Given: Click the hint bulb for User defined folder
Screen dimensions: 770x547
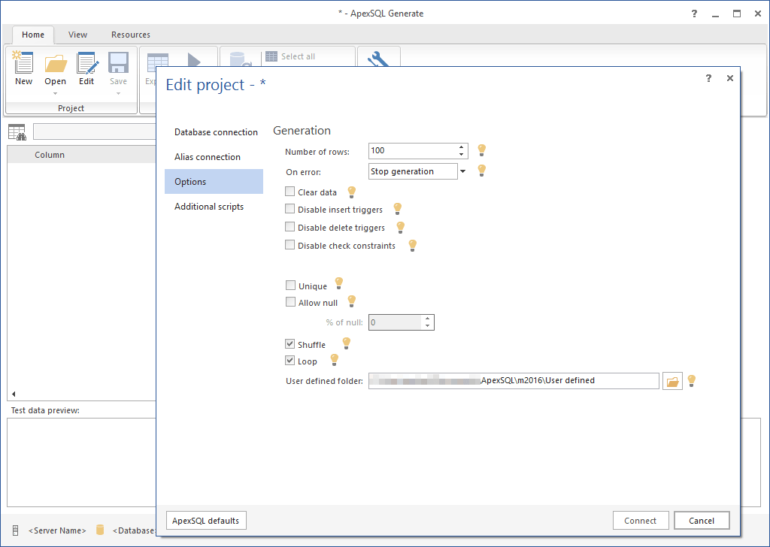Looking at the screenshot, I should (692, 381).
